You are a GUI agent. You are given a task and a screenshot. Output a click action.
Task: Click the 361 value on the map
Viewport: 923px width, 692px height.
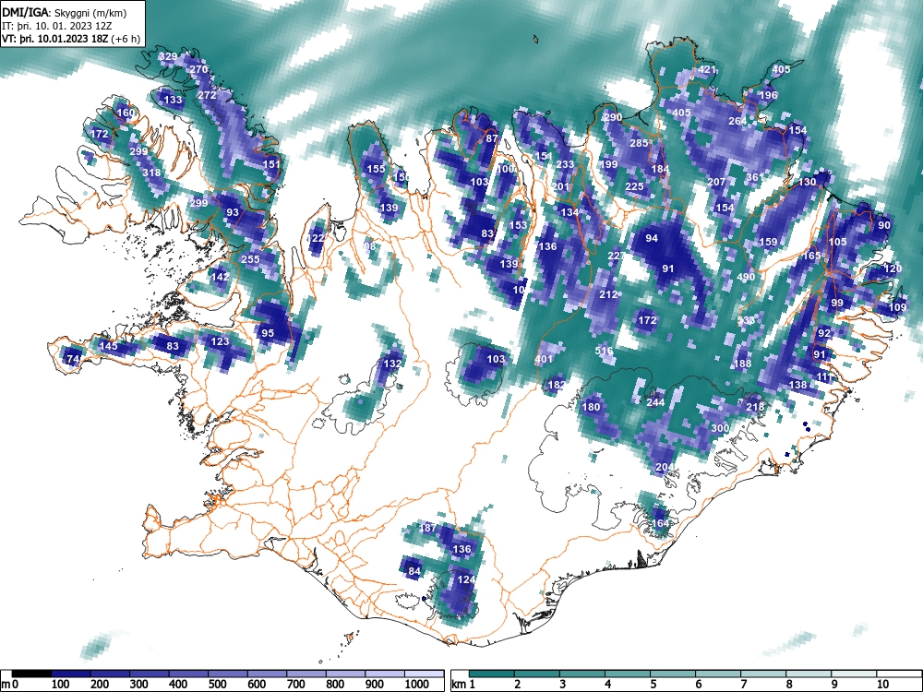[754, 177]
